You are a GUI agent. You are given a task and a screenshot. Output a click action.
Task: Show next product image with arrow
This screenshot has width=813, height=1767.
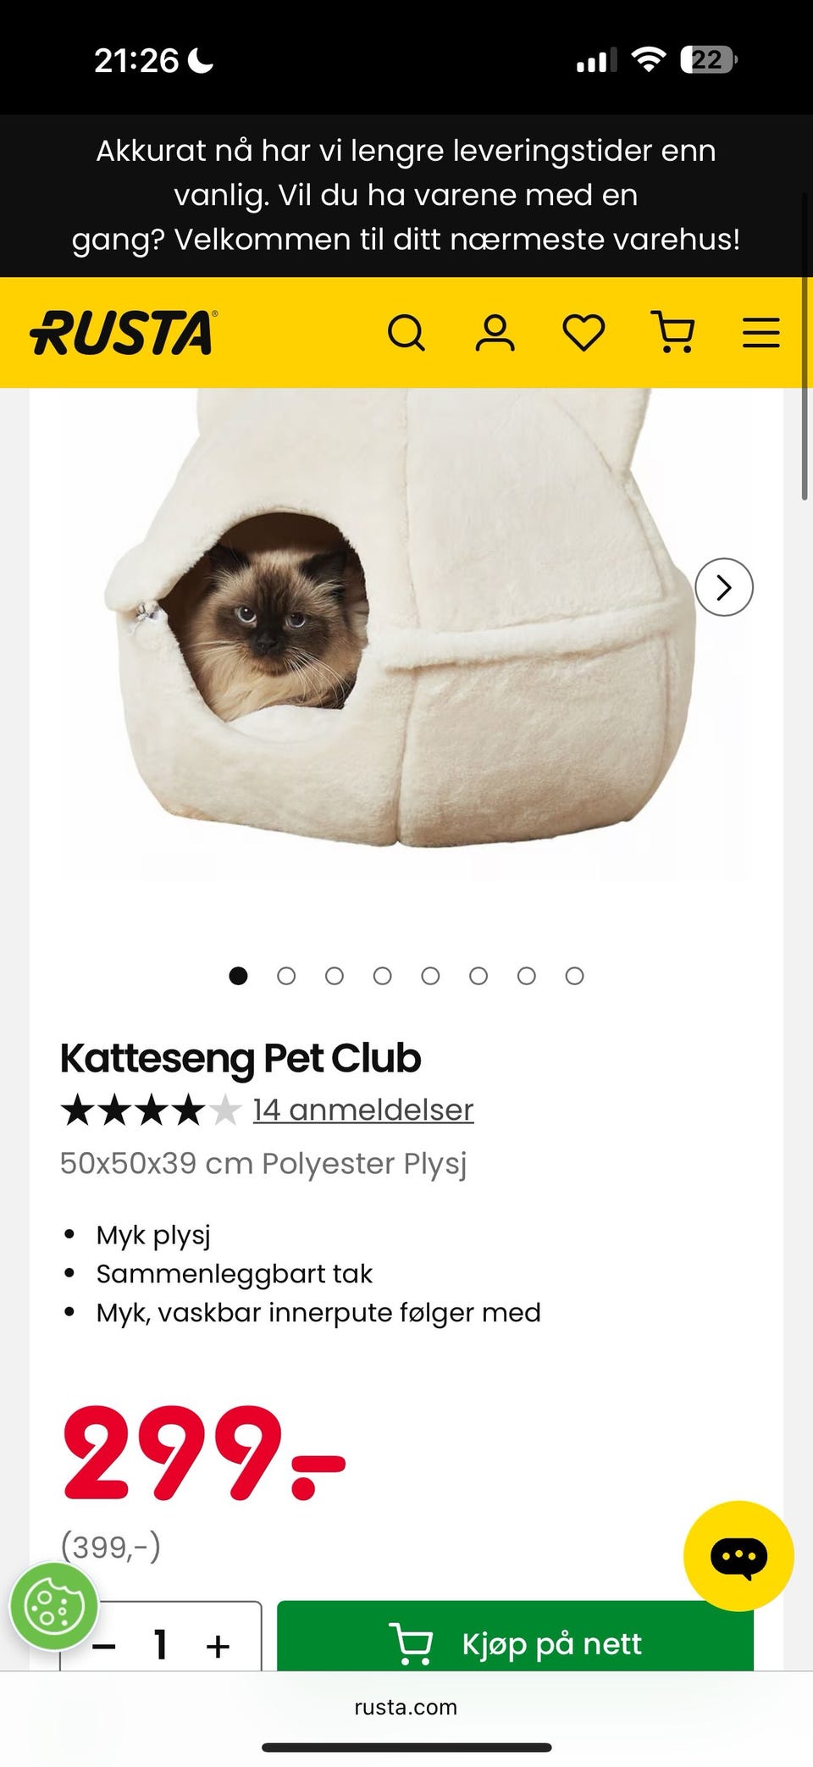pyautogui.click(x=724, y=587)
